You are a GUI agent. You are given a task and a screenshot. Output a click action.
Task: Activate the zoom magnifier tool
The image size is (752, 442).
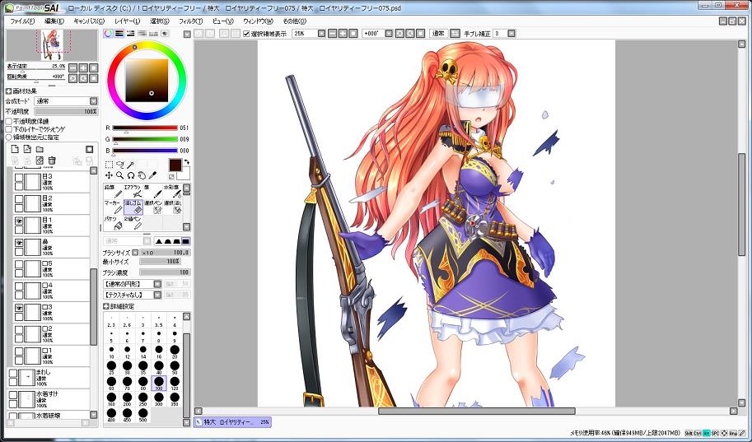pyautogui.click(x=120, y=175)
